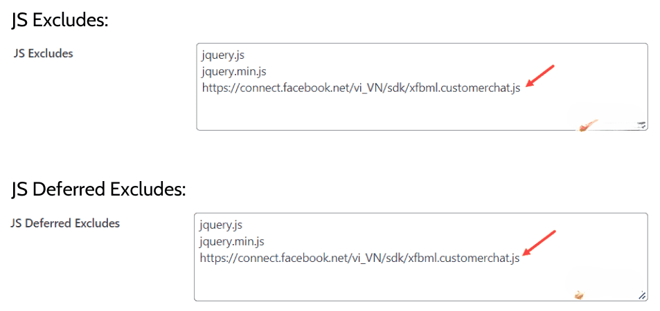Click the bold "JS Deferred Excludes" field label

pos(66,223)
